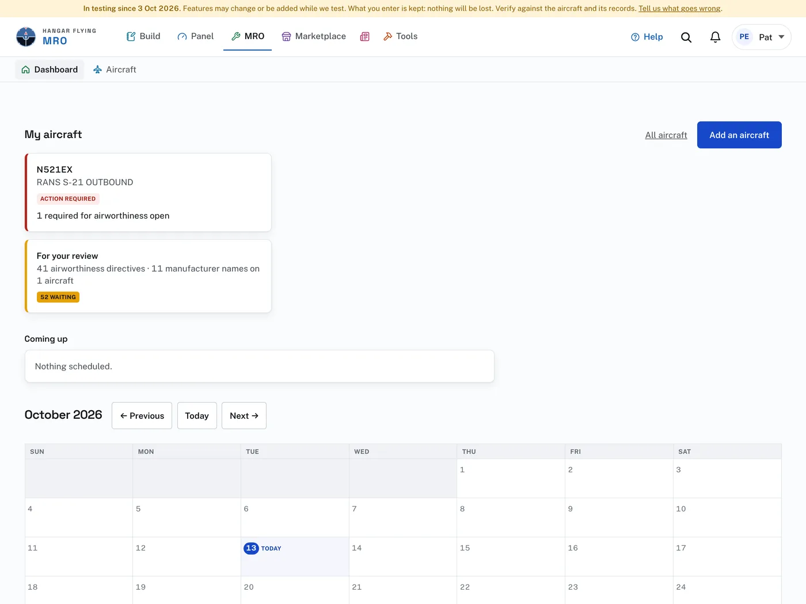This screenshot has height=604, width=806.
Task: Click '1 required for airworthiness open' text
Action: [103, 216]
